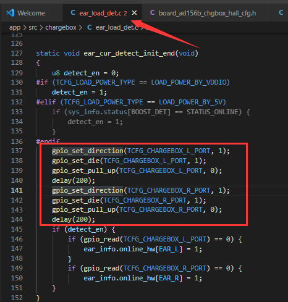The image size is (288, 302).
Task: Click TCFG_CHARGEBOX_R_PORT on line 141
Action: pos(169,190)
